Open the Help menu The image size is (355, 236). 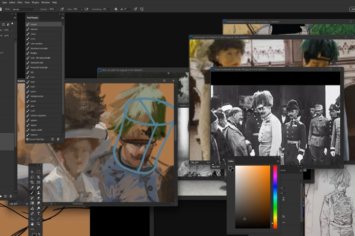(x=54, y=2)
